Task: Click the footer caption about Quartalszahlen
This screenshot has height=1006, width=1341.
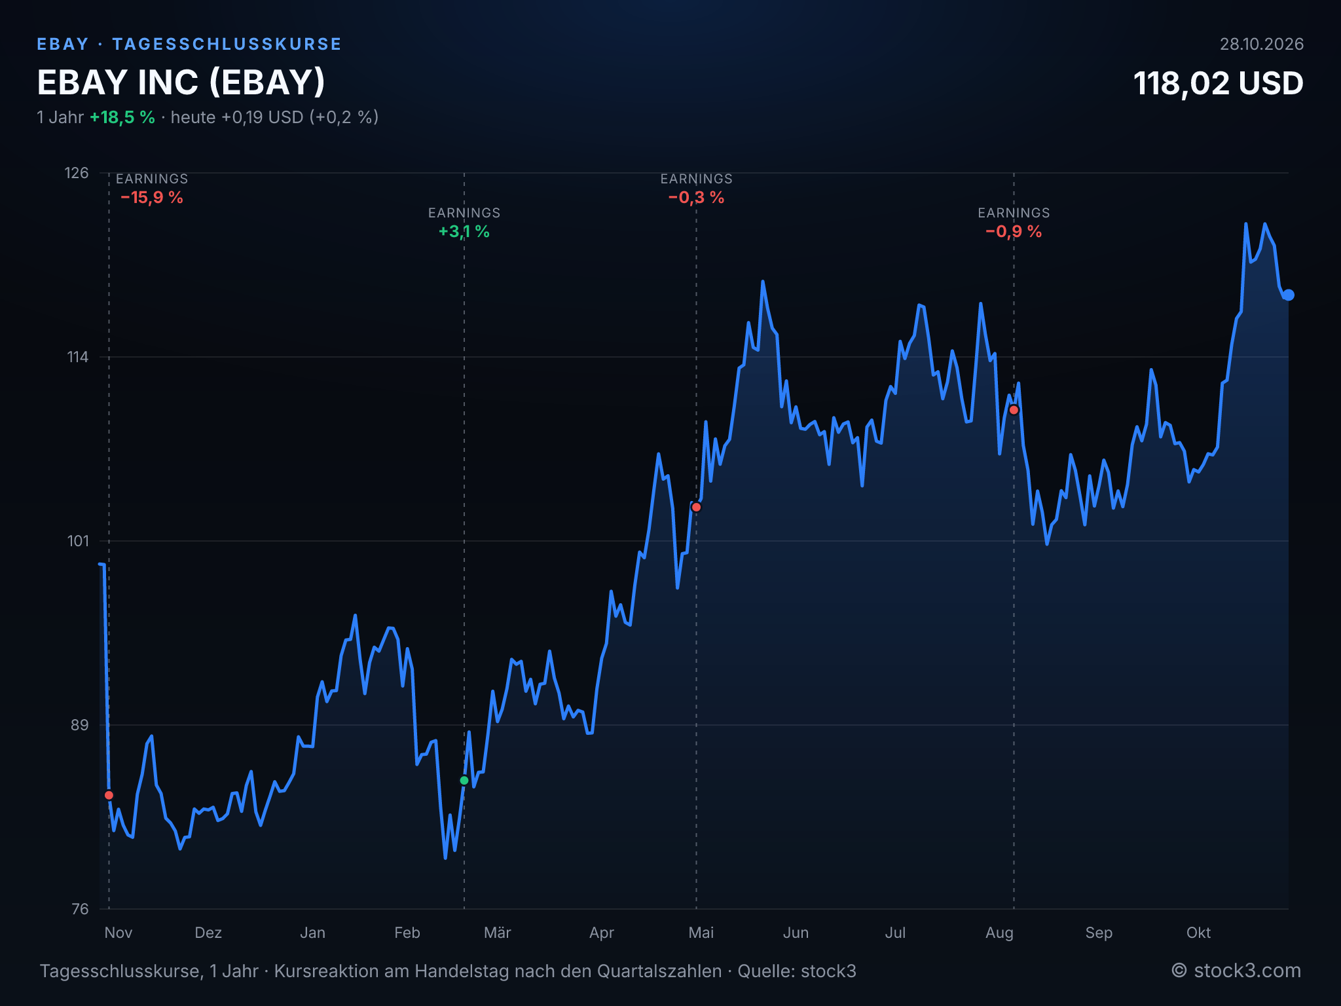Action: [448, 971]
